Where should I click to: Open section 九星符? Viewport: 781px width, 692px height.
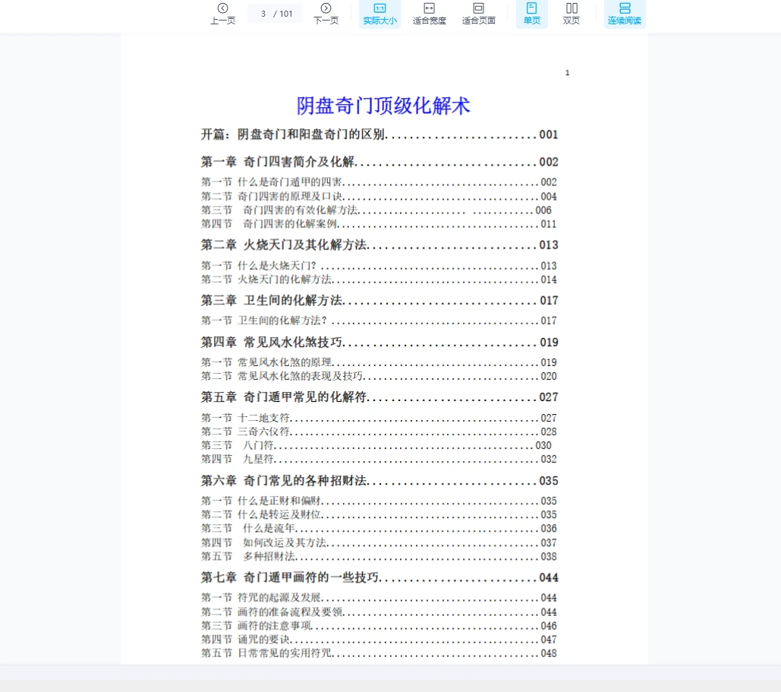(379, 459)
